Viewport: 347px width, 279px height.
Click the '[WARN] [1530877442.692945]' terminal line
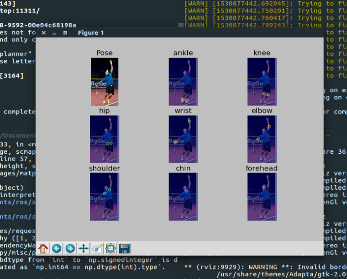tap(266, 4)
